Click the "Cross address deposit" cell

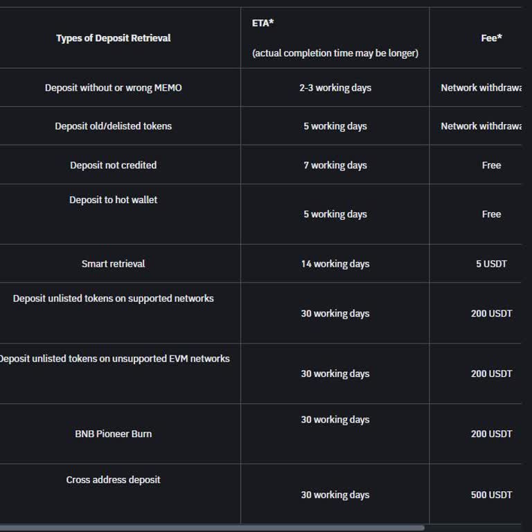click(x=113, y=480)
